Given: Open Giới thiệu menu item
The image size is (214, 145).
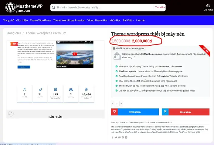Looking at the screenshot, I should click(22, 20).
